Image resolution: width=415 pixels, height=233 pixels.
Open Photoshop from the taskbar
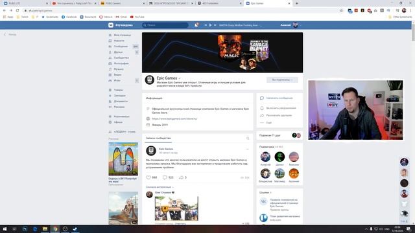pos(25,229)
